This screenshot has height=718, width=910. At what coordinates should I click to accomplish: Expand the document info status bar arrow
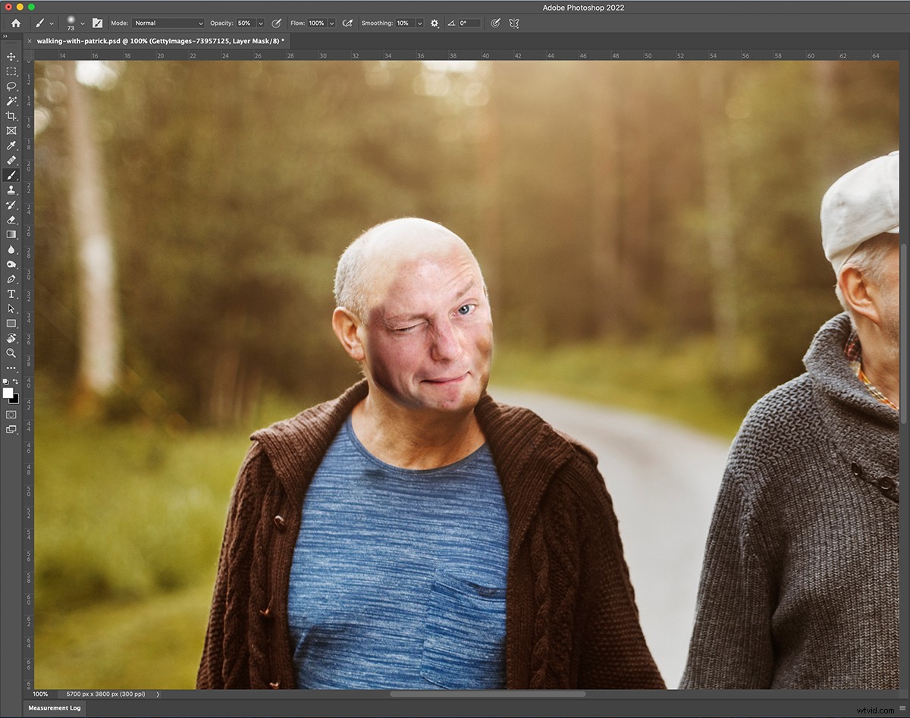(158, 694)
